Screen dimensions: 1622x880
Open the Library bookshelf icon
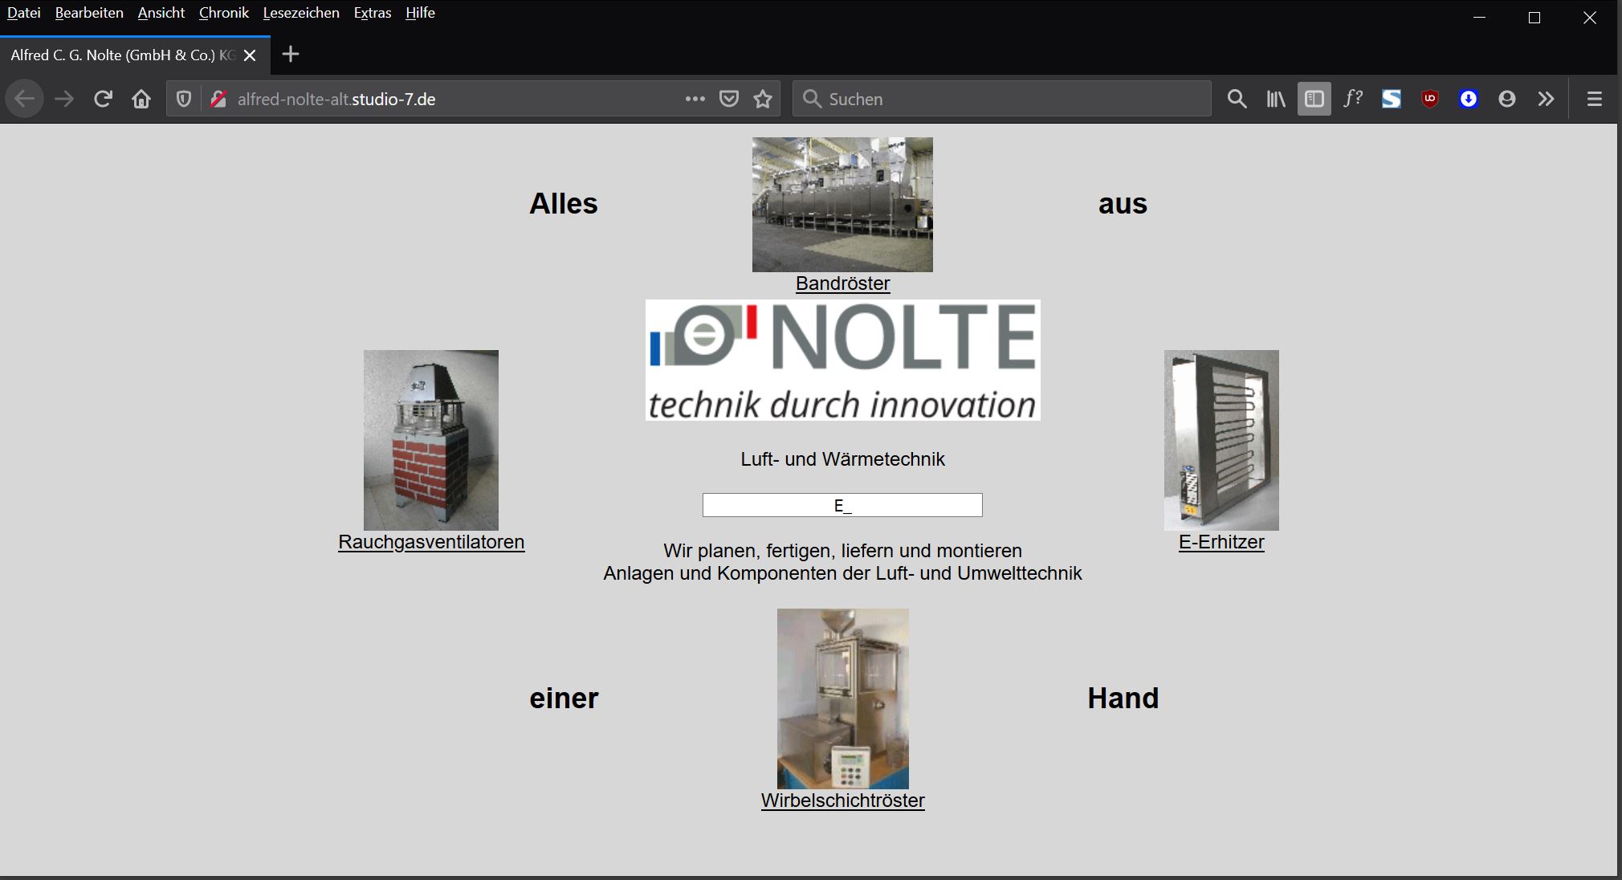(x=1276, y=99)
